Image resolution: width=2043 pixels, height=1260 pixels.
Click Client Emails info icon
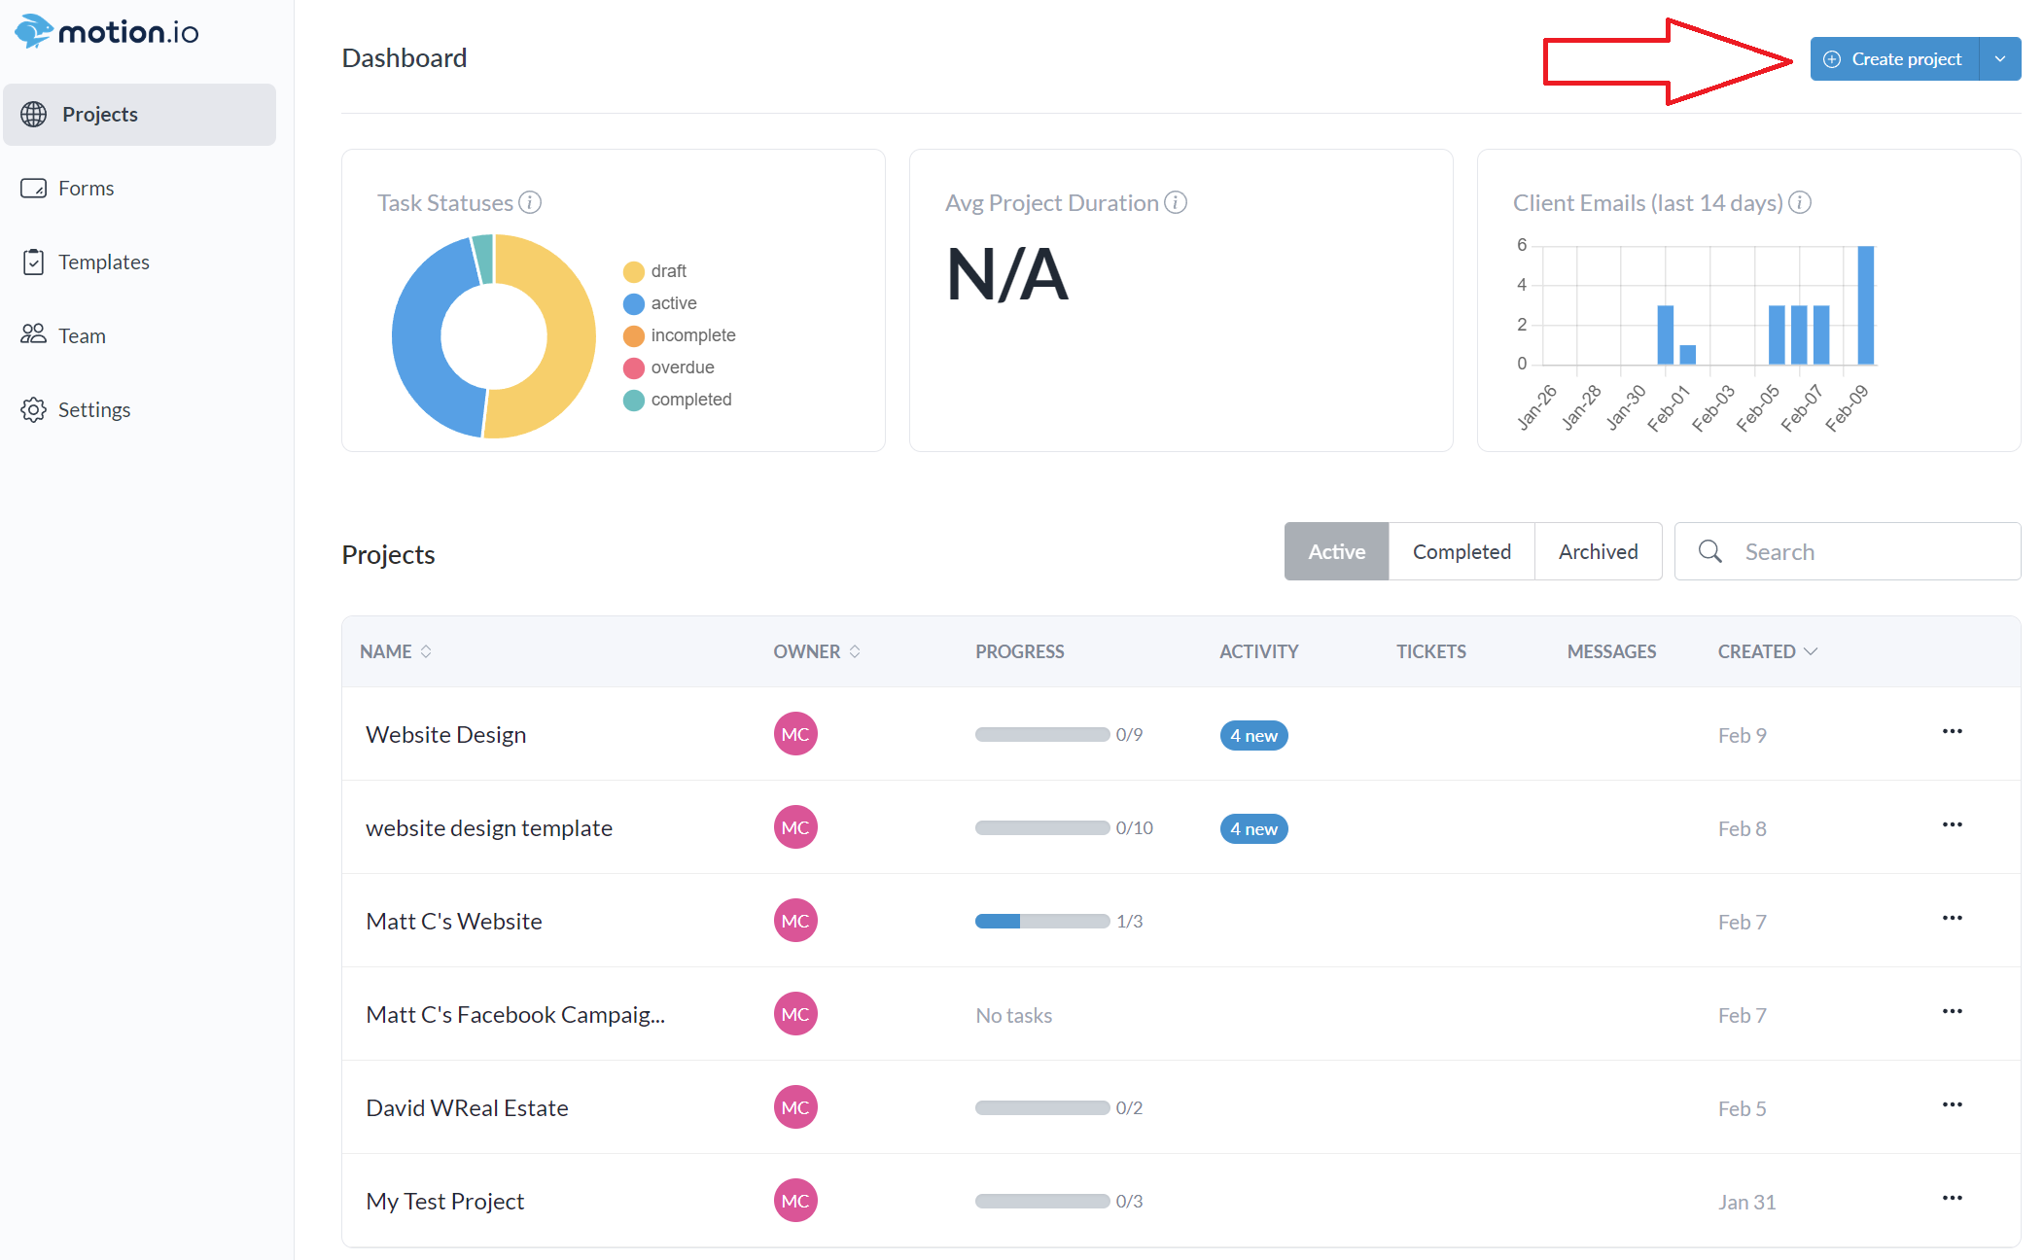click(1800, 202)
